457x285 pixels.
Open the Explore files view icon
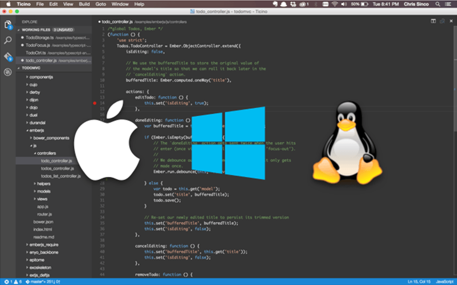click(8, 24)
